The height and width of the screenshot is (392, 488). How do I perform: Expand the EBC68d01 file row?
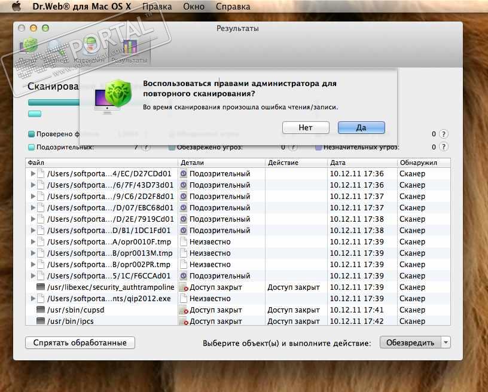click(x=33, y=208)
